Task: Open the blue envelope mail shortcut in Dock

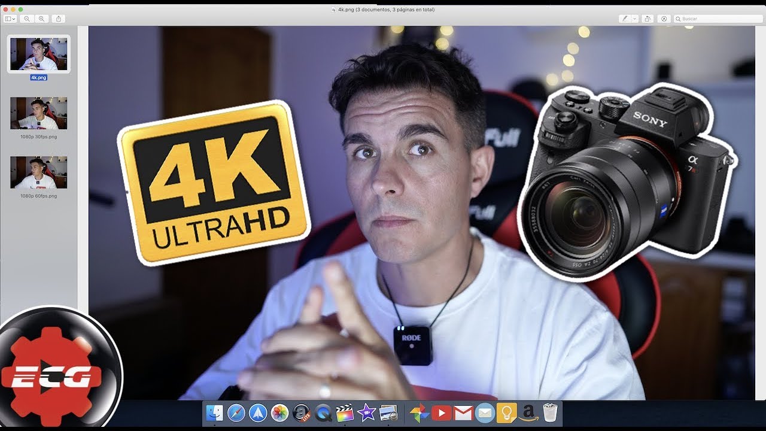Action: tap(485, 412)
